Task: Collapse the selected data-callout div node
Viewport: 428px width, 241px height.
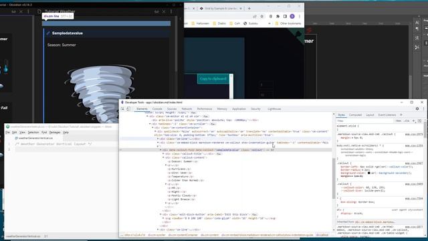Action: (160, 150)
